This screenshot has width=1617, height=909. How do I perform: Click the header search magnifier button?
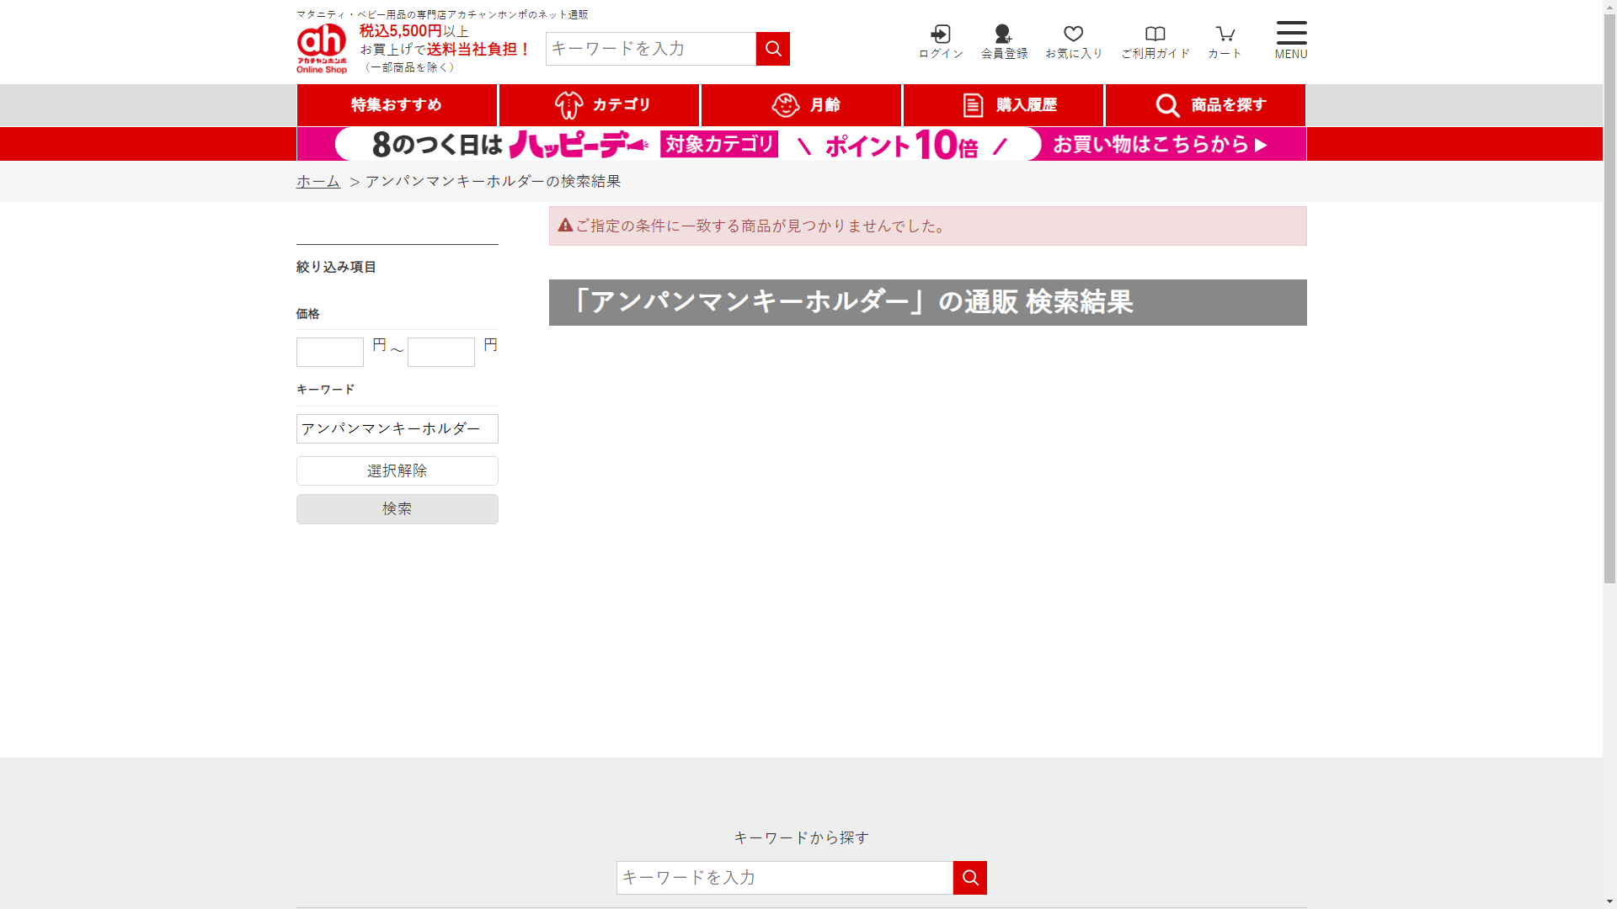point(772,49)
